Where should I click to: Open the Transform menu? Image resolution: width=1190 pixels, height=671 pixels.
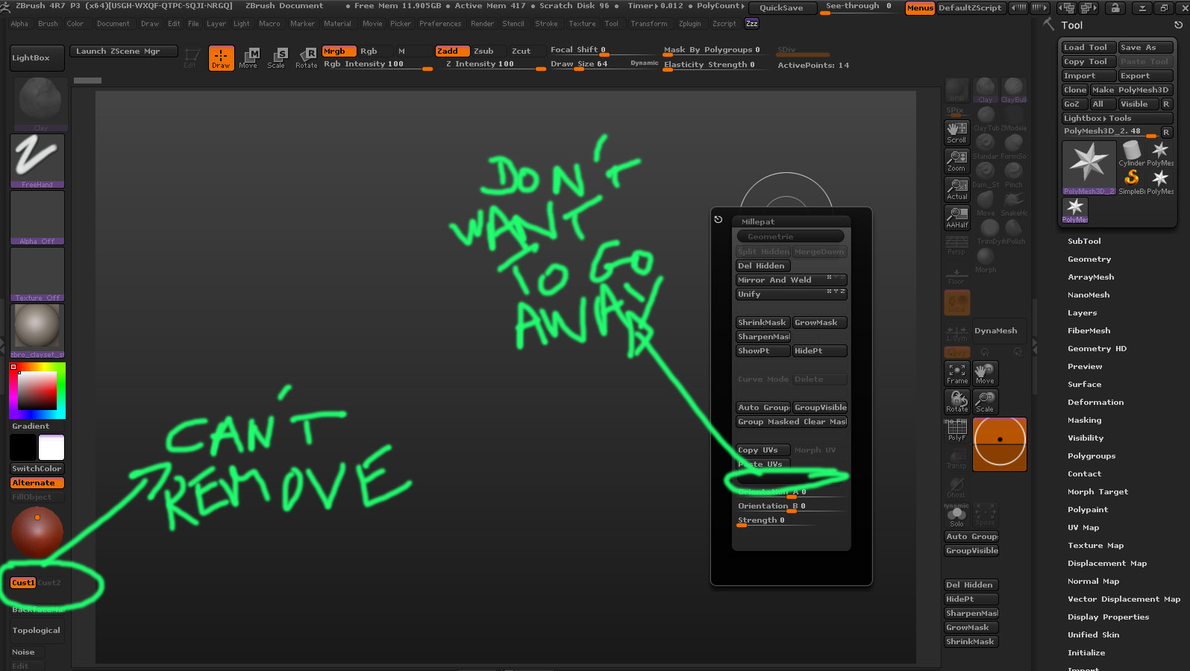(648, 24)
